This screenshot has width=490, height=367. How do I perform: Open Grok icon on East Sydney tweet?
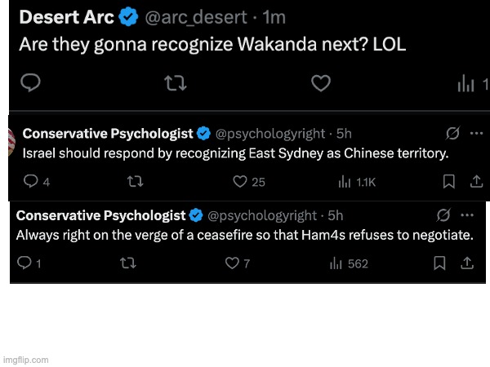tap(452, 133)
